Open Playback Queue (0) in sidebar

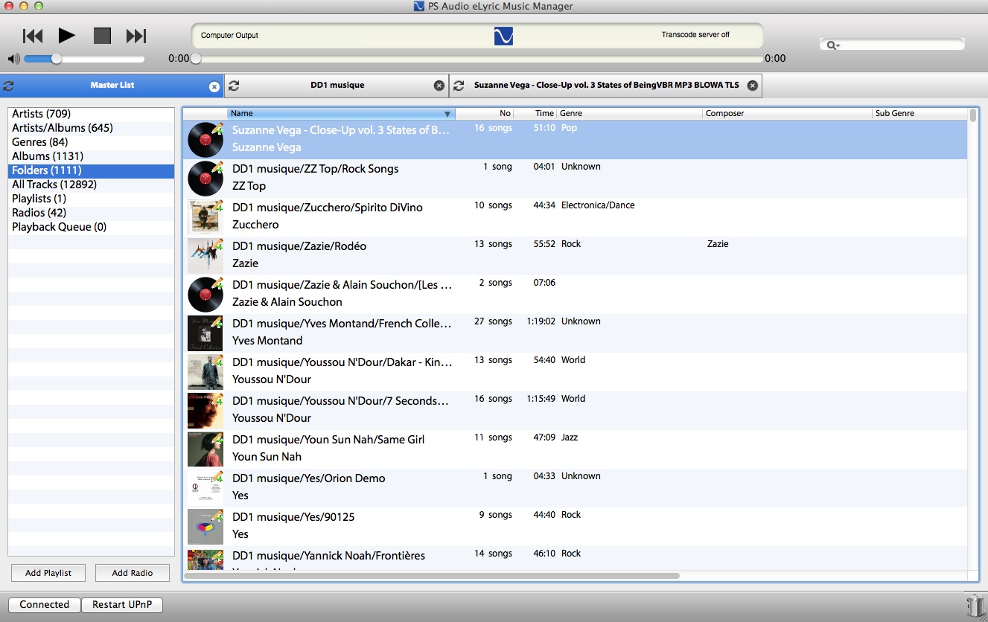(x=91, y=227)
